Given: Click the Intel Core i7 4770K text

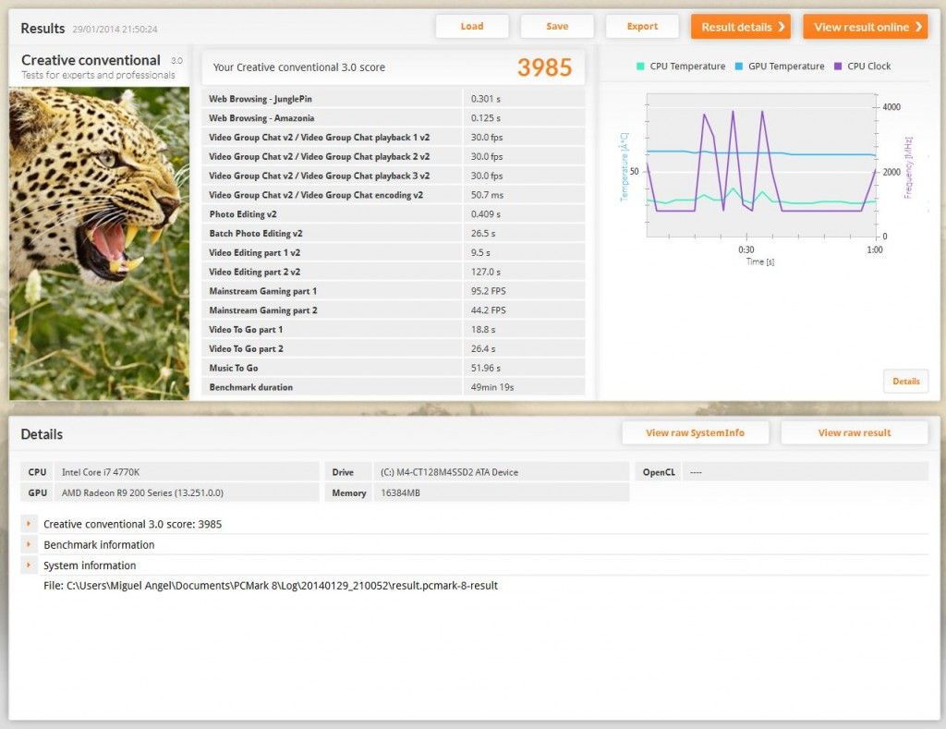Looking at the screenshot, I should (100, 472).
